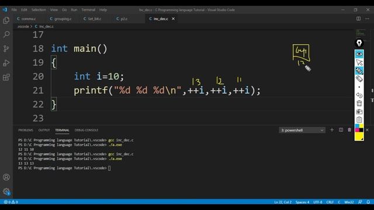The image size is (374, 210).
Task: Open the Go menu
Action: (x=64, y=10)
